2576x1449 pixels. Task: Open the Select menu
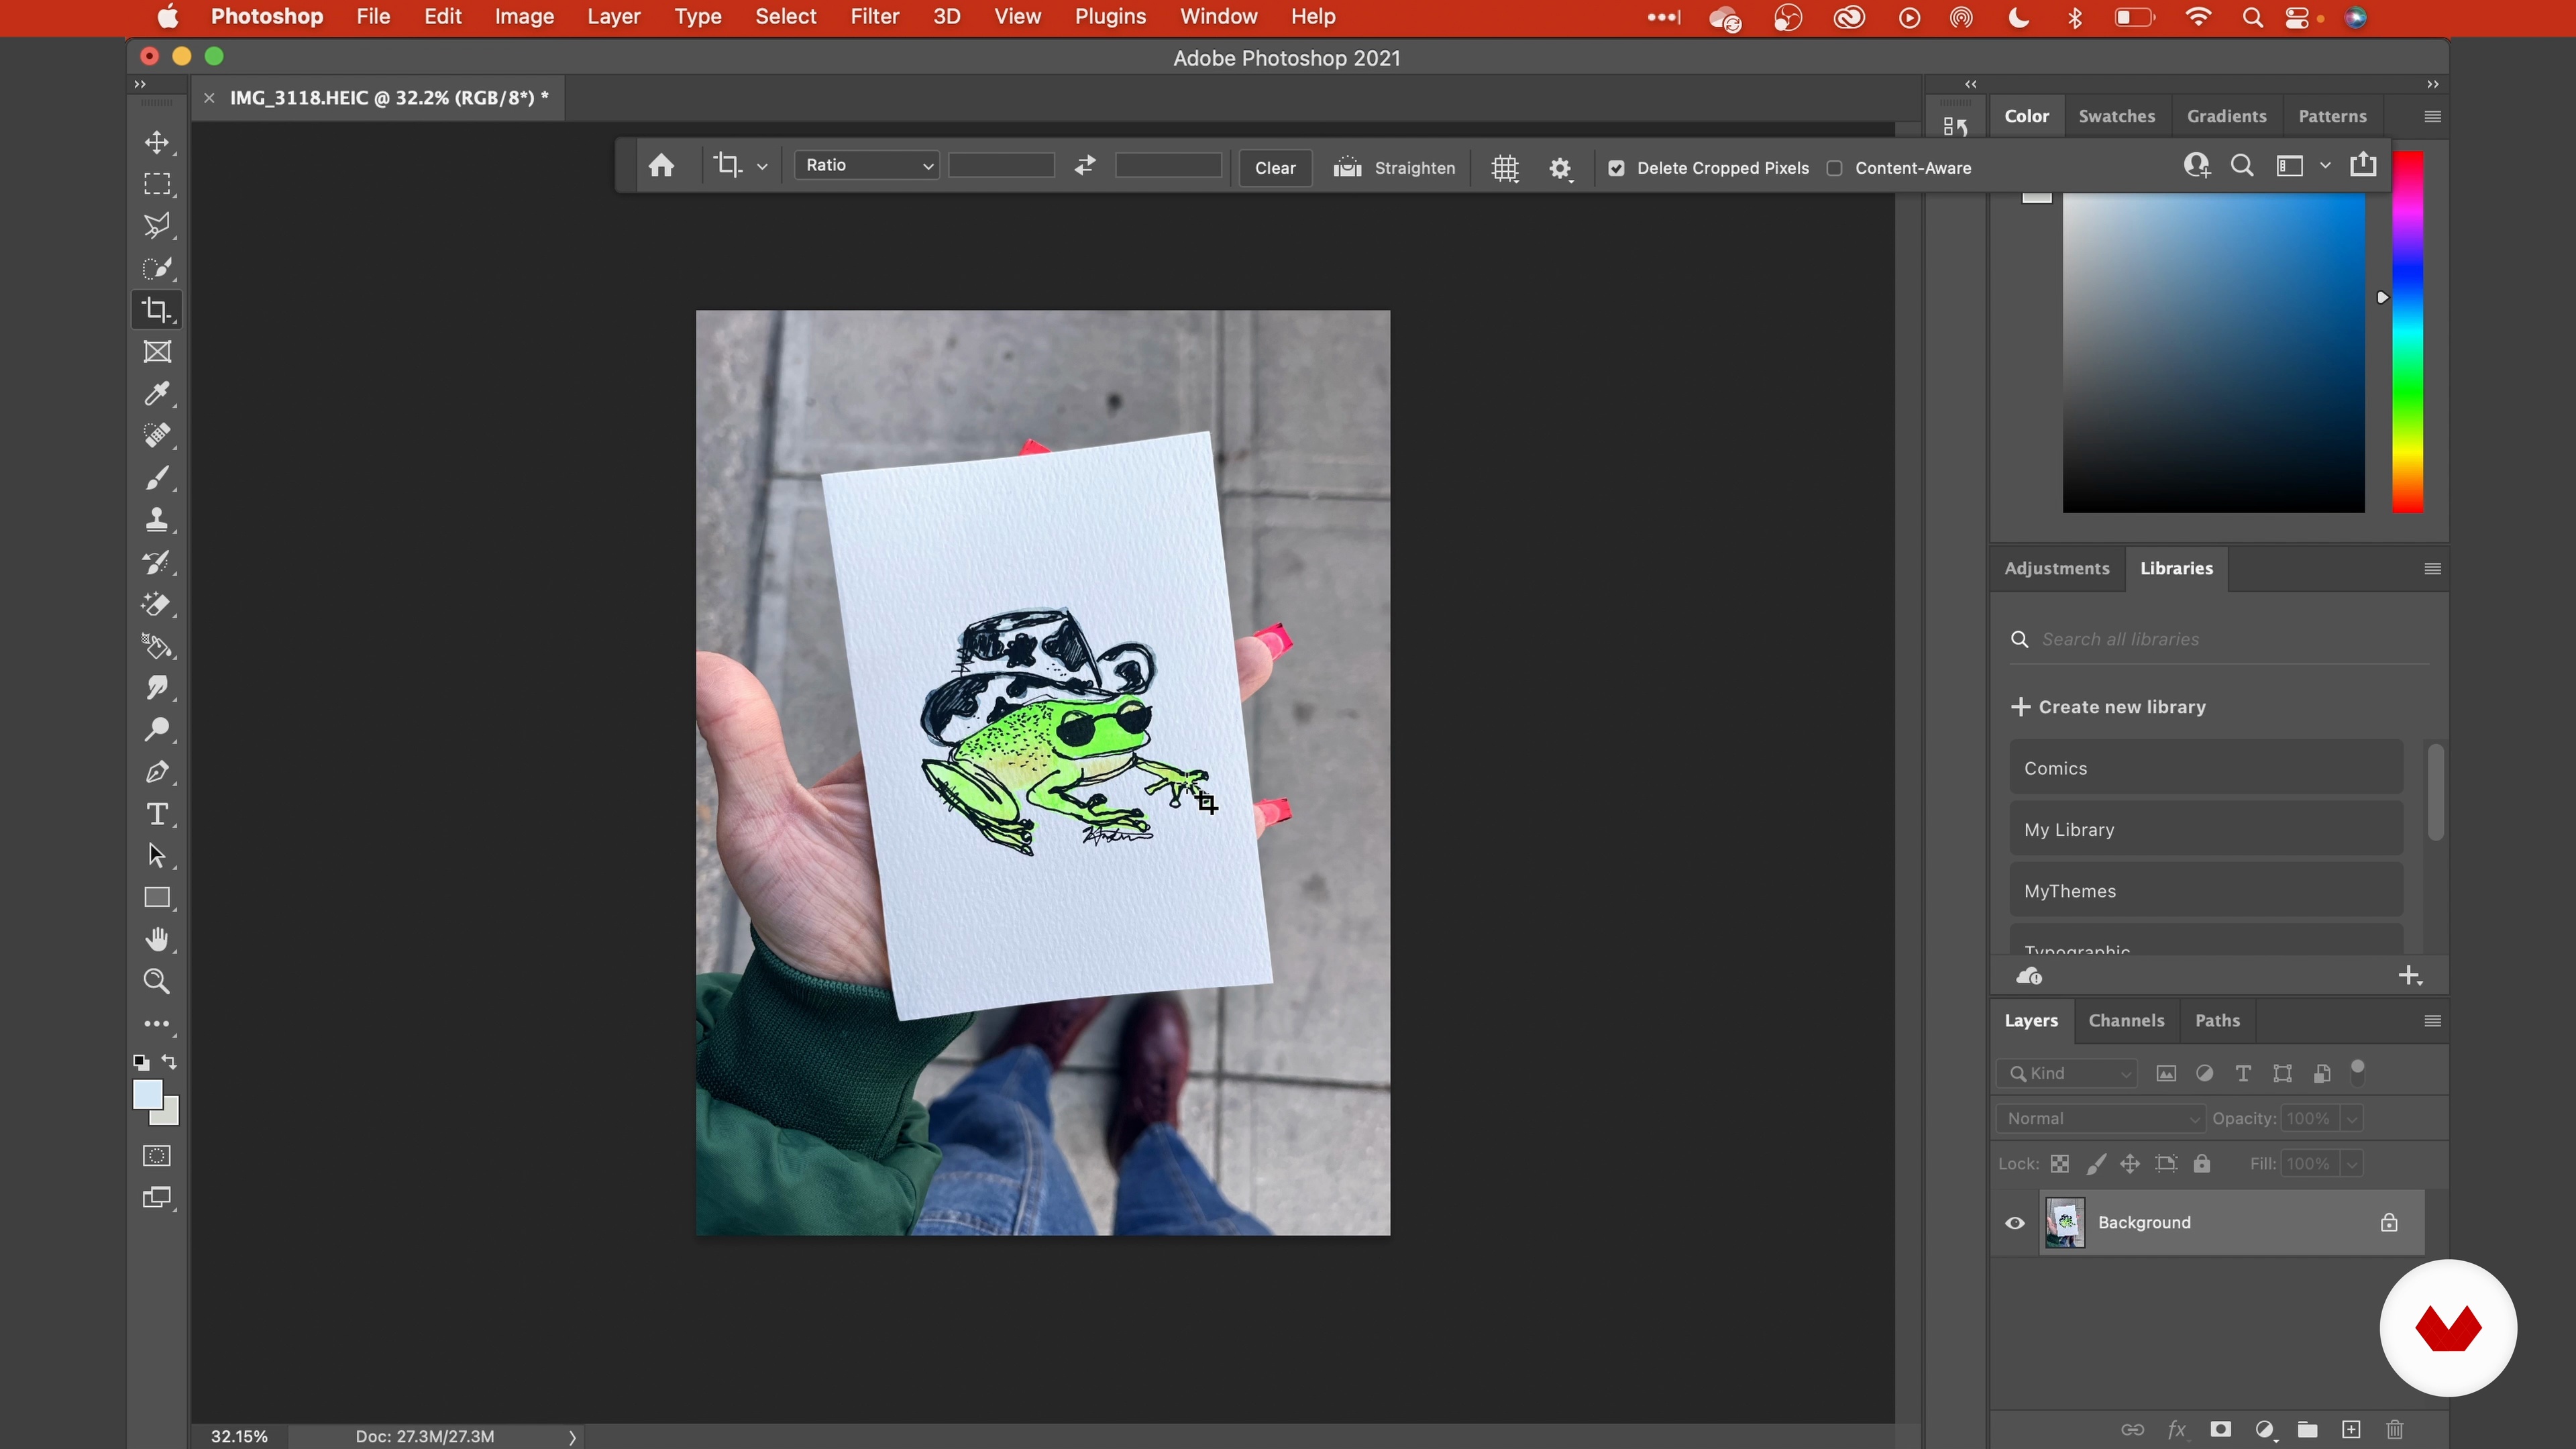click(785, 17)
